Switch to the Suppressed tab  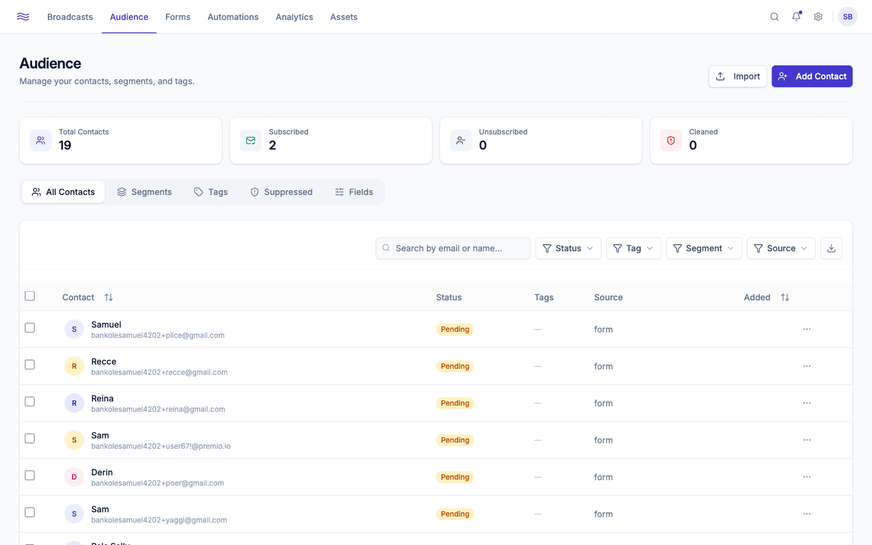tap(282, 192)
